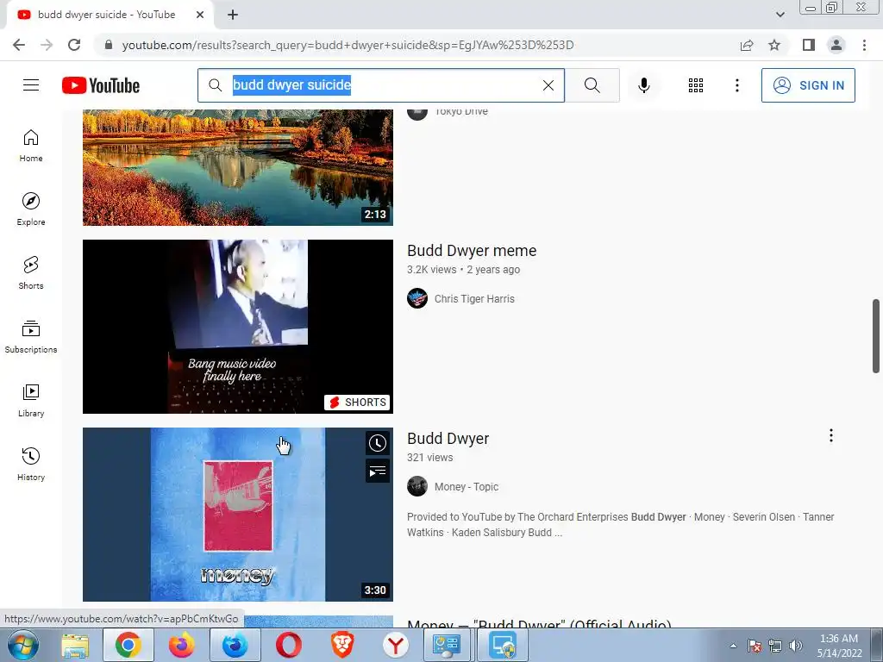Screen dimensions: 883x662
Task: Launch Yandex browser from taskbar
Action: (395, 645)
